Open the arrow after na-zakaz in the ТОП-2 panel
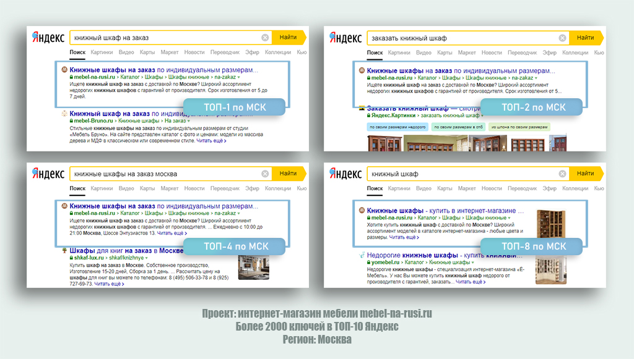634x359 pixels. point(536,78)
